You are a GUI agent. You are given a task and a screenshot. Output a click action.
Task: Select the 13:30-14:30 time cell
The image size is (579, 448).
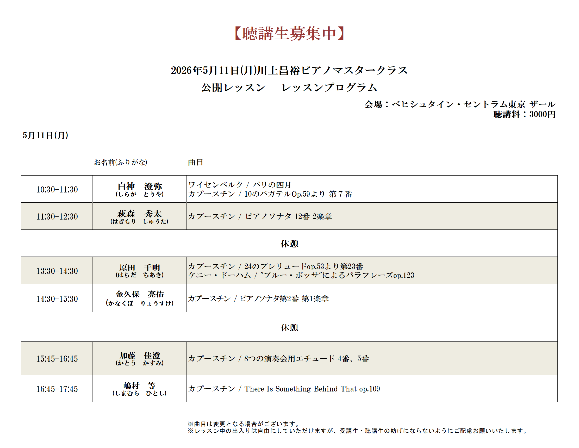(57, 271)
